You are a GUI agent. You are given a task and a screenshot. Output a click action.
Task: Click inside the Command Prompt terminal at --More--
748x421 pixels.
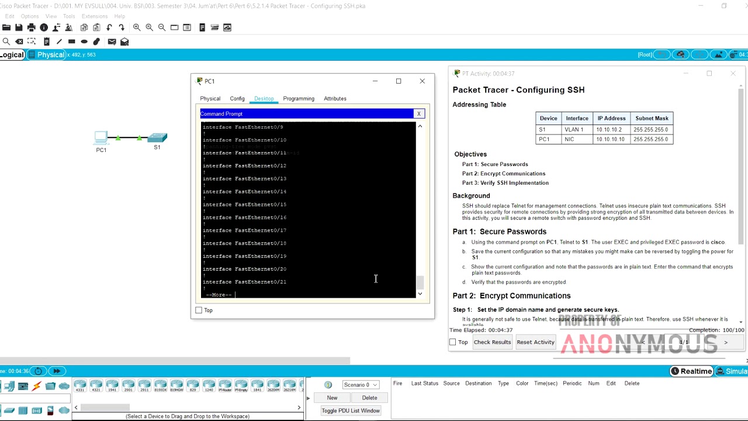(219, 295)
